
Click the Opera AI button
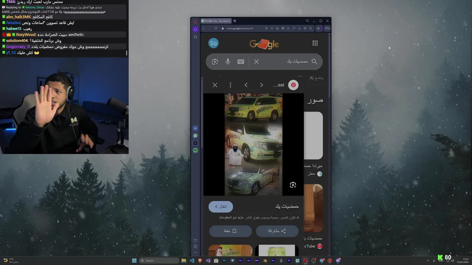327,28
